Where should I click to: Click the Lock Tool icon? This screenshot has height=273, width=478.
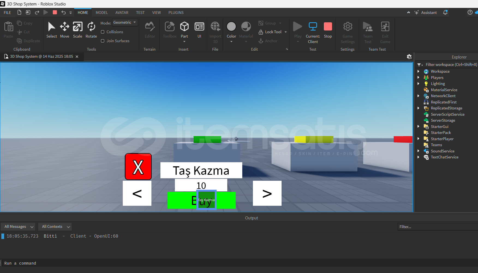pyautogui.click(x=261, y=32)
